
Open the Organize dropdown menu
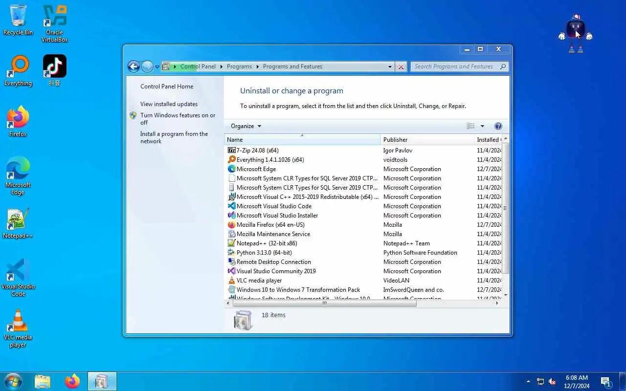(x=246, y=126)
